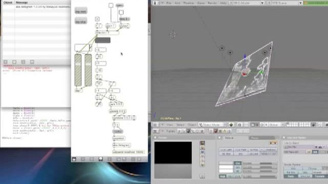Adjust the R color slider
This screenshot has height=184, width=328.
click(x=259, y=164)
